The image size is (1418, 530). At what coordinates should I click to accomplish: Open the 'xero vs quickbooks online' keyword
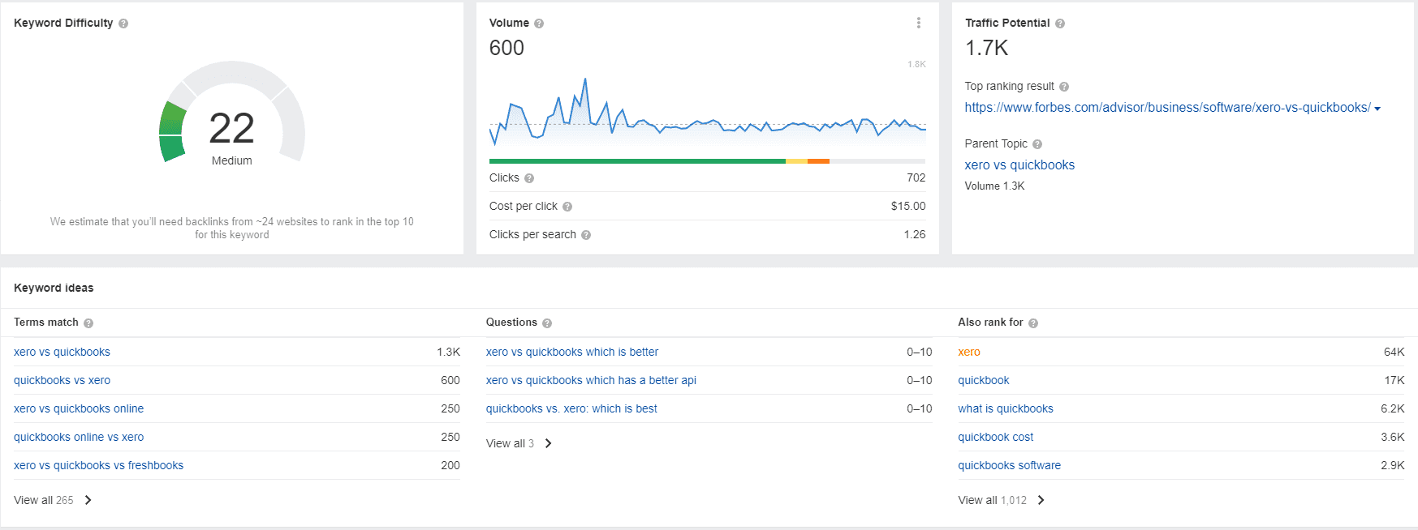pos(79,408)
